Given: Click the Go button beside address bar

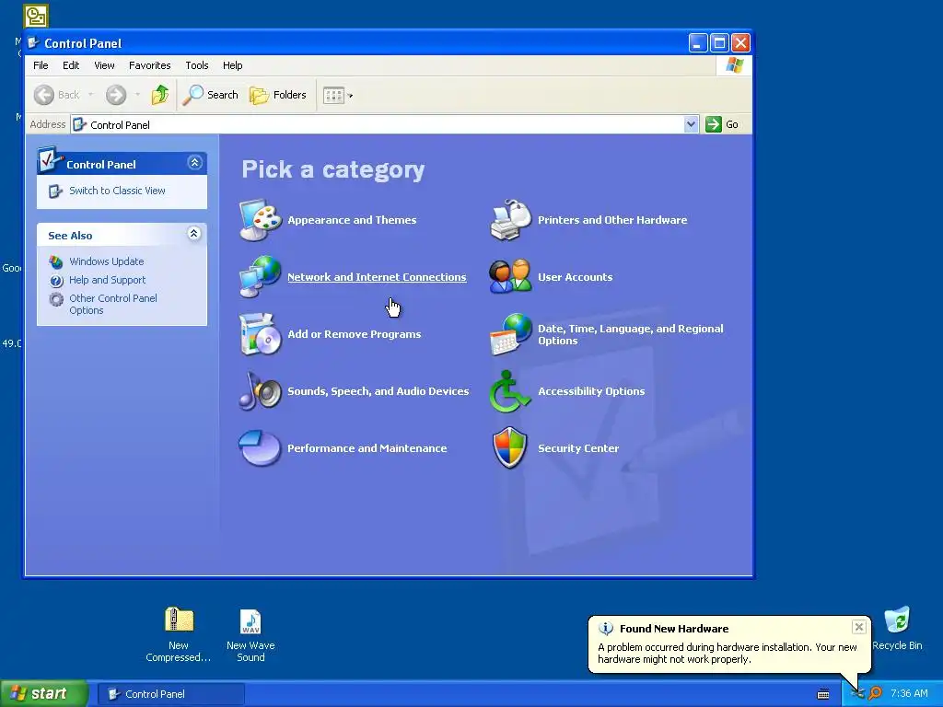Looking at the screenshot, I should pos(722,124).
